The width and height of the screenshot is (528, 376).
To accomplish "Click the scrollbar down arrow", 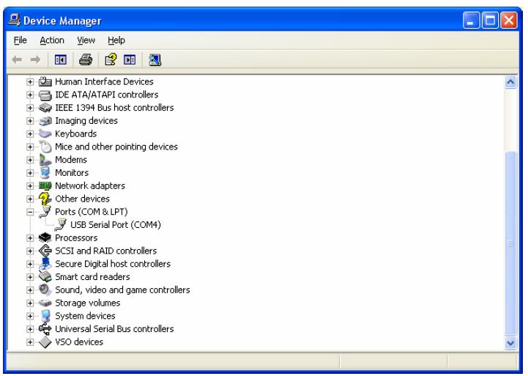I will [x=511, y=342].
